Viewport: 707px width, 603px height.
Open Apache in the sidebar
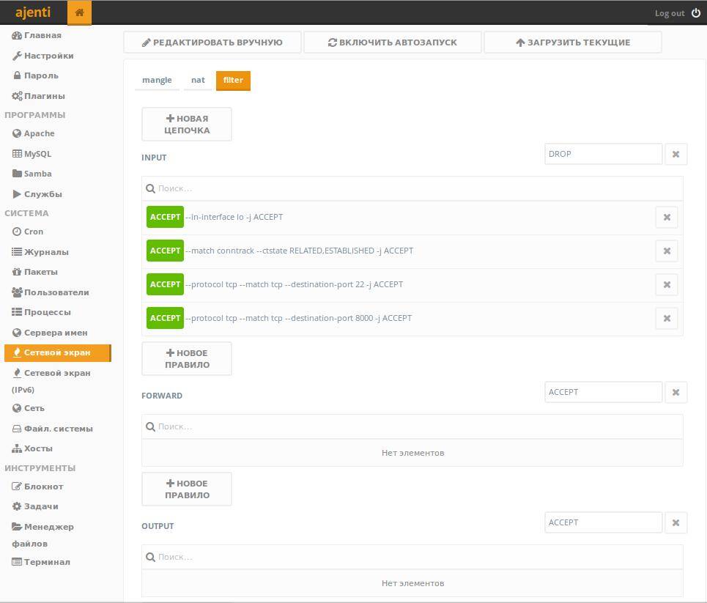coord(39,133)
